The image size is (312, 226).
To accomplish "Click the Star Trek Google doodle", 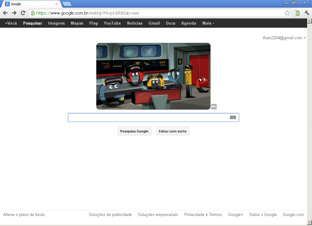I will pyautogui.click(x=153, y=76).
